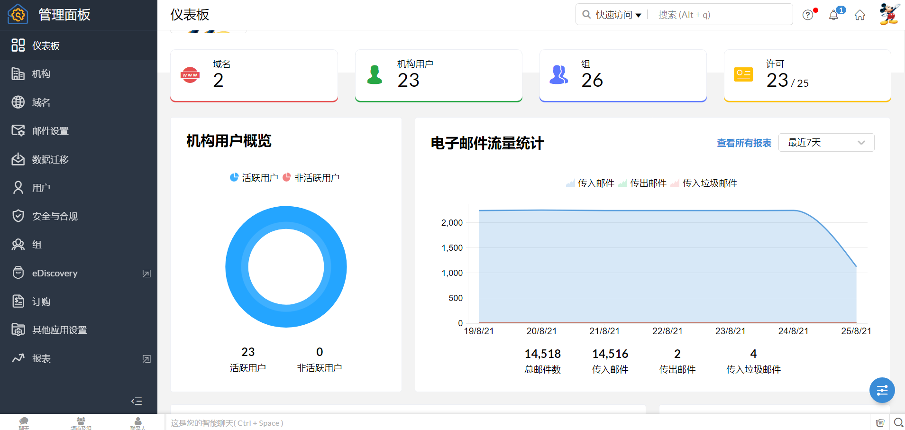The image size is (905, 430).
Task: Toggle 活跃用户 legend in user overview chart
Action: pos(254,178)
